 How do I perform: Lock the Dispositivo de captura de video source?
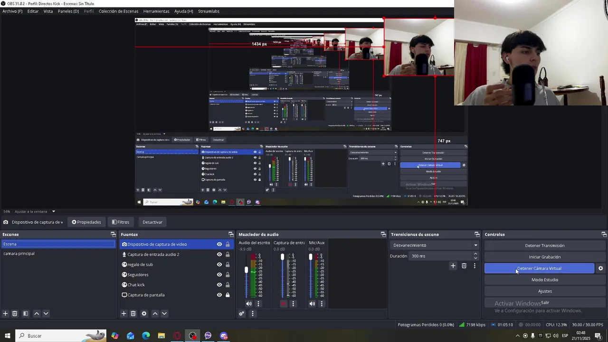(228, 244)
